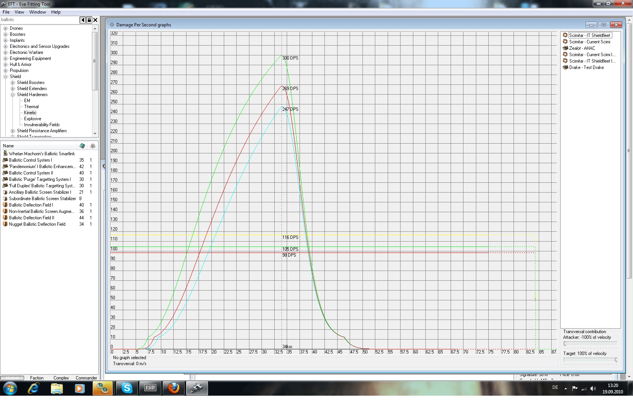This screenshot has width=633, height=410.
Task: Click the Nugget Ballistic Deflection Field icon
Action: click(x=5, y=224)
